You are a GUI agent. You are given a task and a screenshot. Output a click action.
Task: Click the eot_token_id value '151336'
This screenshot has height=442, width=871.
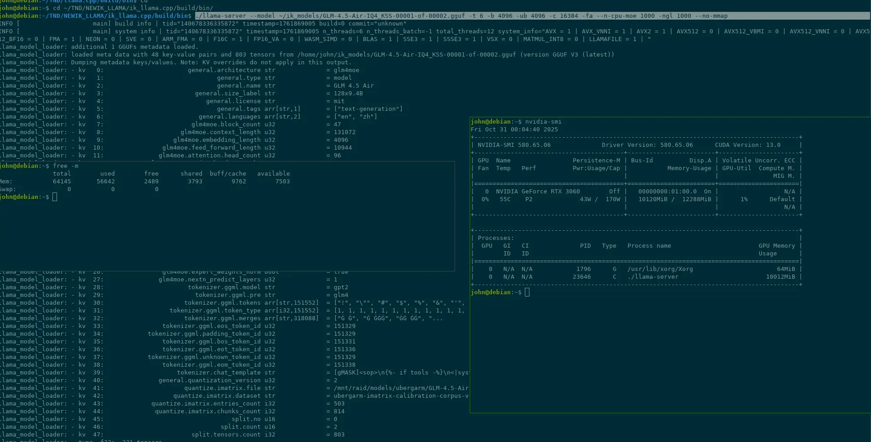(345, 349)
